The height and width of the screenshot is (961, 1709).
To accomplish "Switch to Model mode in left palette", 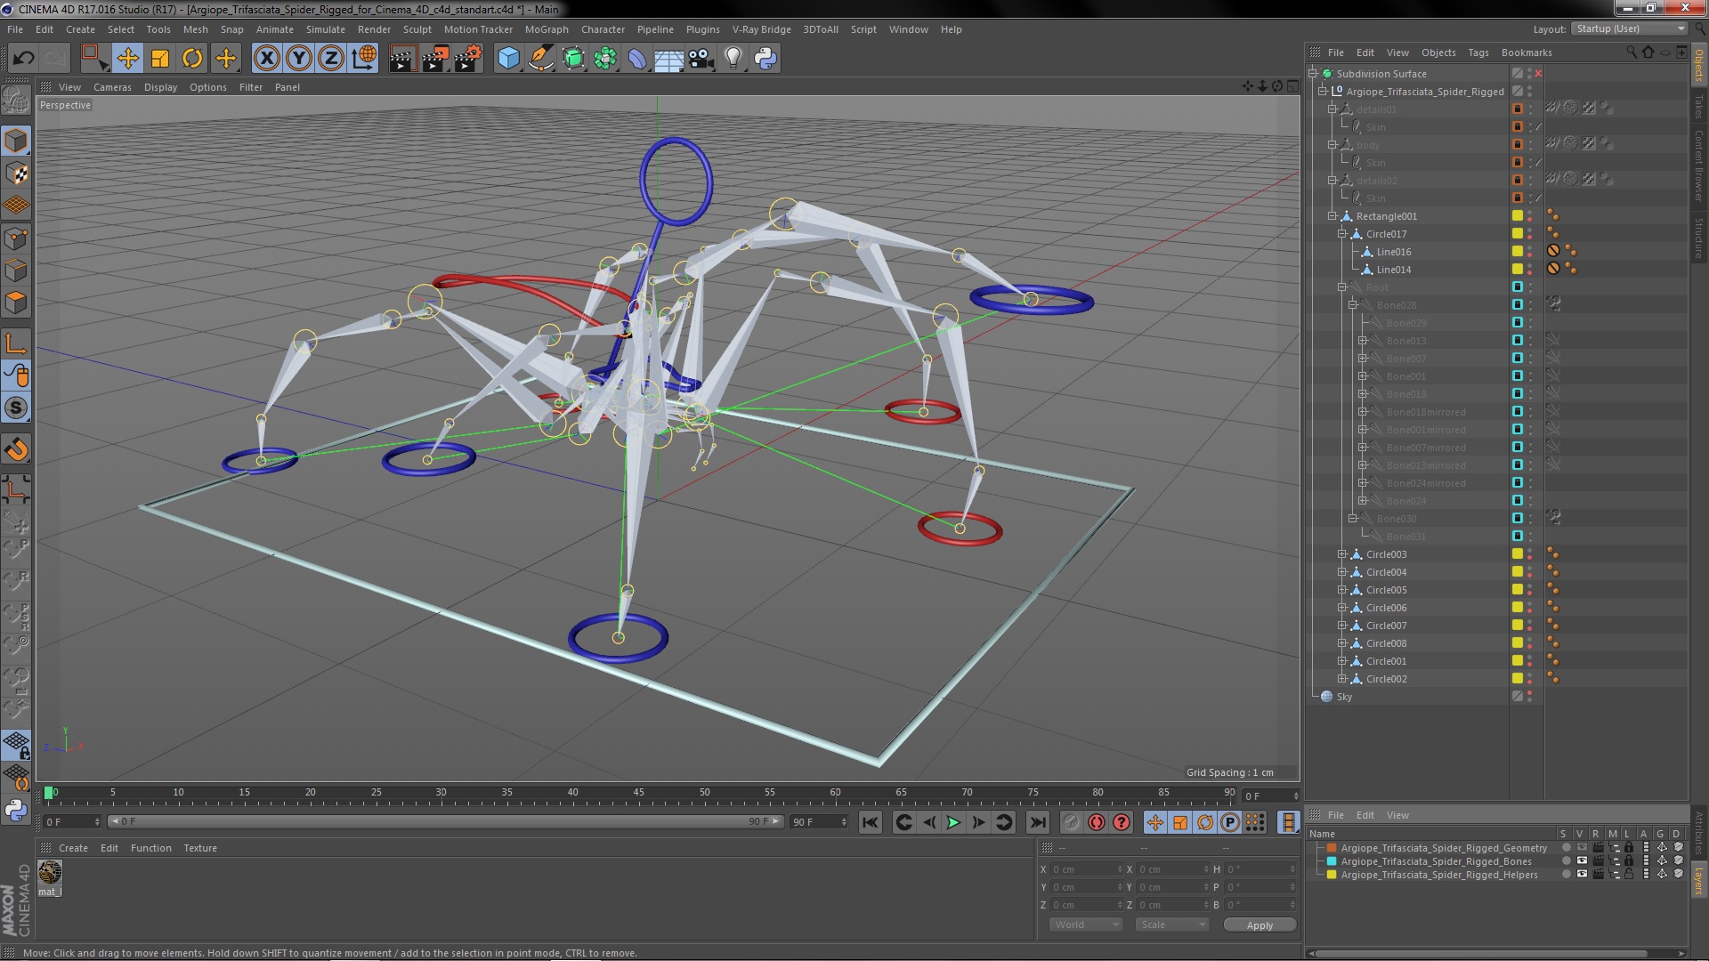I will pyautogui.click(x=16, y=141).
